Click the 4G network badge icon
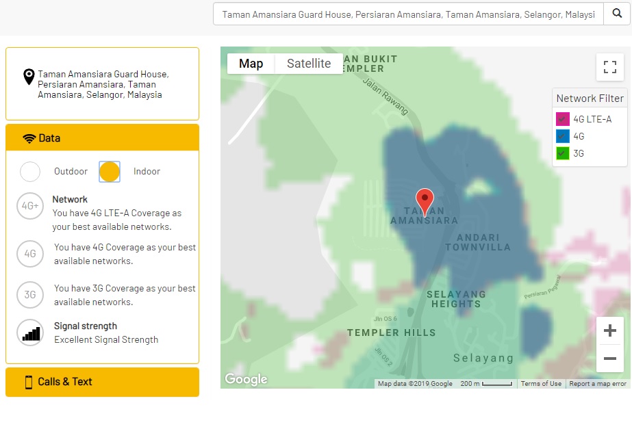Viewport: 632px width, 429px height. pos(30,254)
